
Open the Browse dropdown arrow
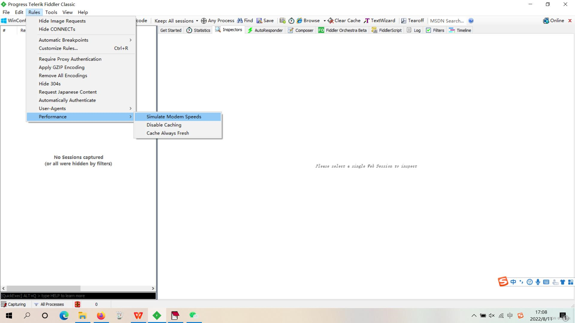coord(324,21)
